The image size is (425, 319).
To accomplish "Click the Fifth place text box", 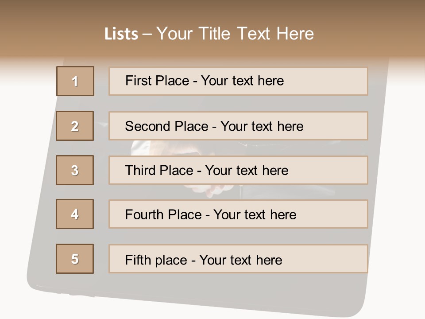I will click(x=238, y=259).
